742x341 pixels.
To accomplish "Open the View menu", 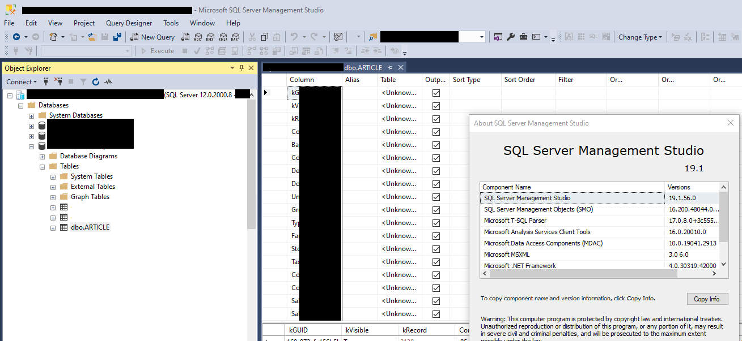I will pyautogui.click(x=56, y=23).
